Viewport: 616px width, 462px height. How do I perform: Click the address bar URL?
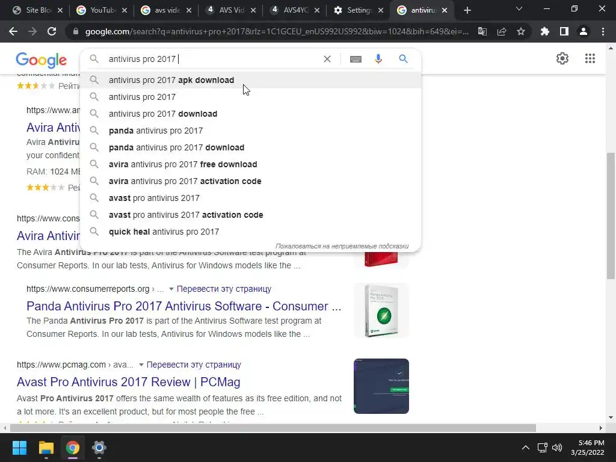coord(277,31)
